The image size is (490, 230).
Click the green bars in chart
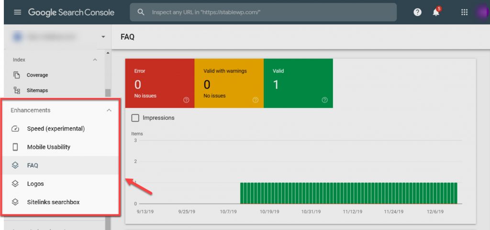pos(349,193)
